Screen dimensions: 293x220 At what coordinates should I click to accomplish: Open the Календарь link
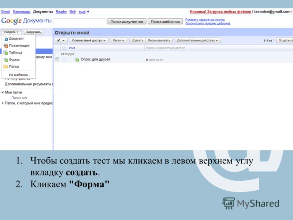(22, 12)
